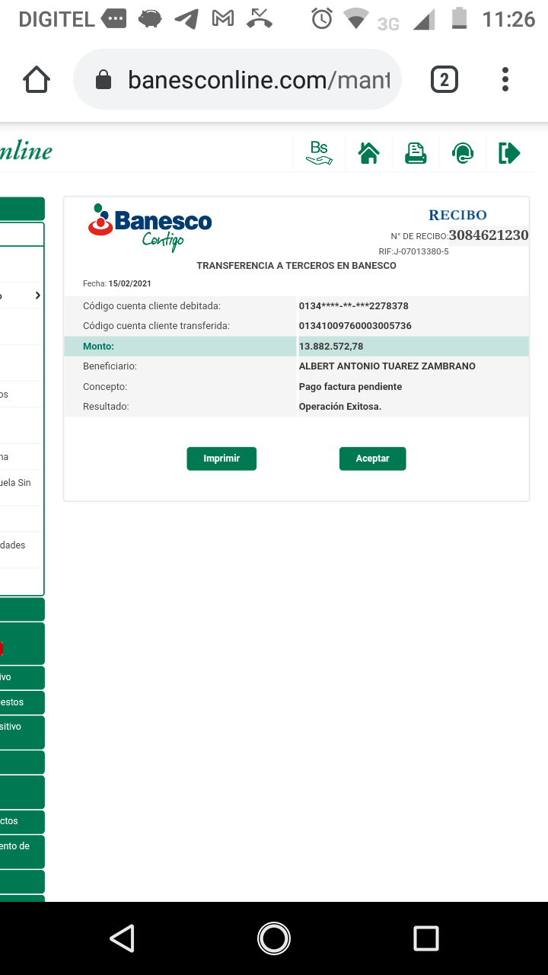Tap the browser home icon

coord(37,79)
